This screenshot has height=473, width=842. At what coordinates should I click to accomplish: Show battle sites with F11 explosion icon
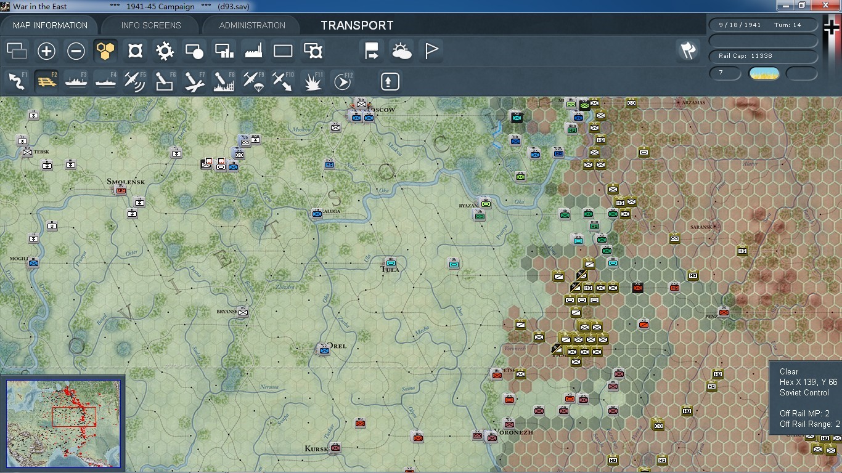313,81
